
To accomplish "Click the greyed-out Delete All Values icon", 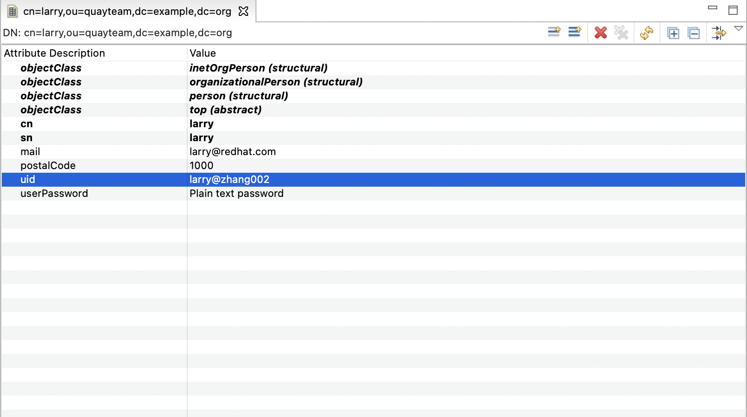I will [x=621, y=33].
